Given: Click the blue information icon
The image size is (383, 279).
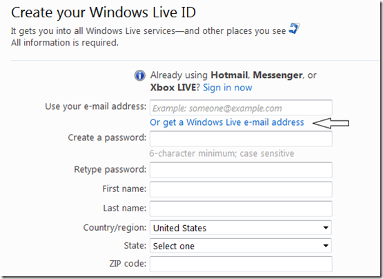Looking at the screenshot, I should 139,75.
